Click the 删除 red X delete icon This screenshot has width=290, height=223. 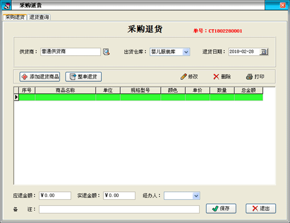pos(216,76)
